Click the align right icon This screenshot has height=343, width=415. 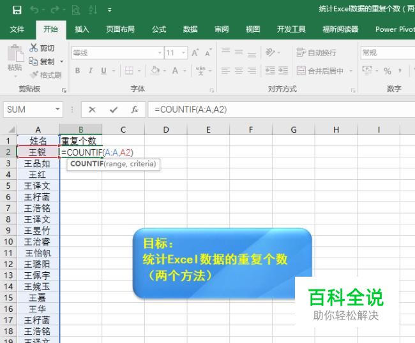tap(252, 71)
